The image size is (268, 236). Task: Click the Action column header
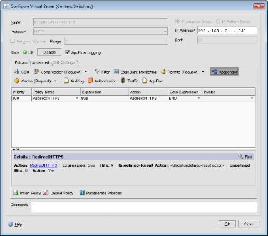click(148, 92)
